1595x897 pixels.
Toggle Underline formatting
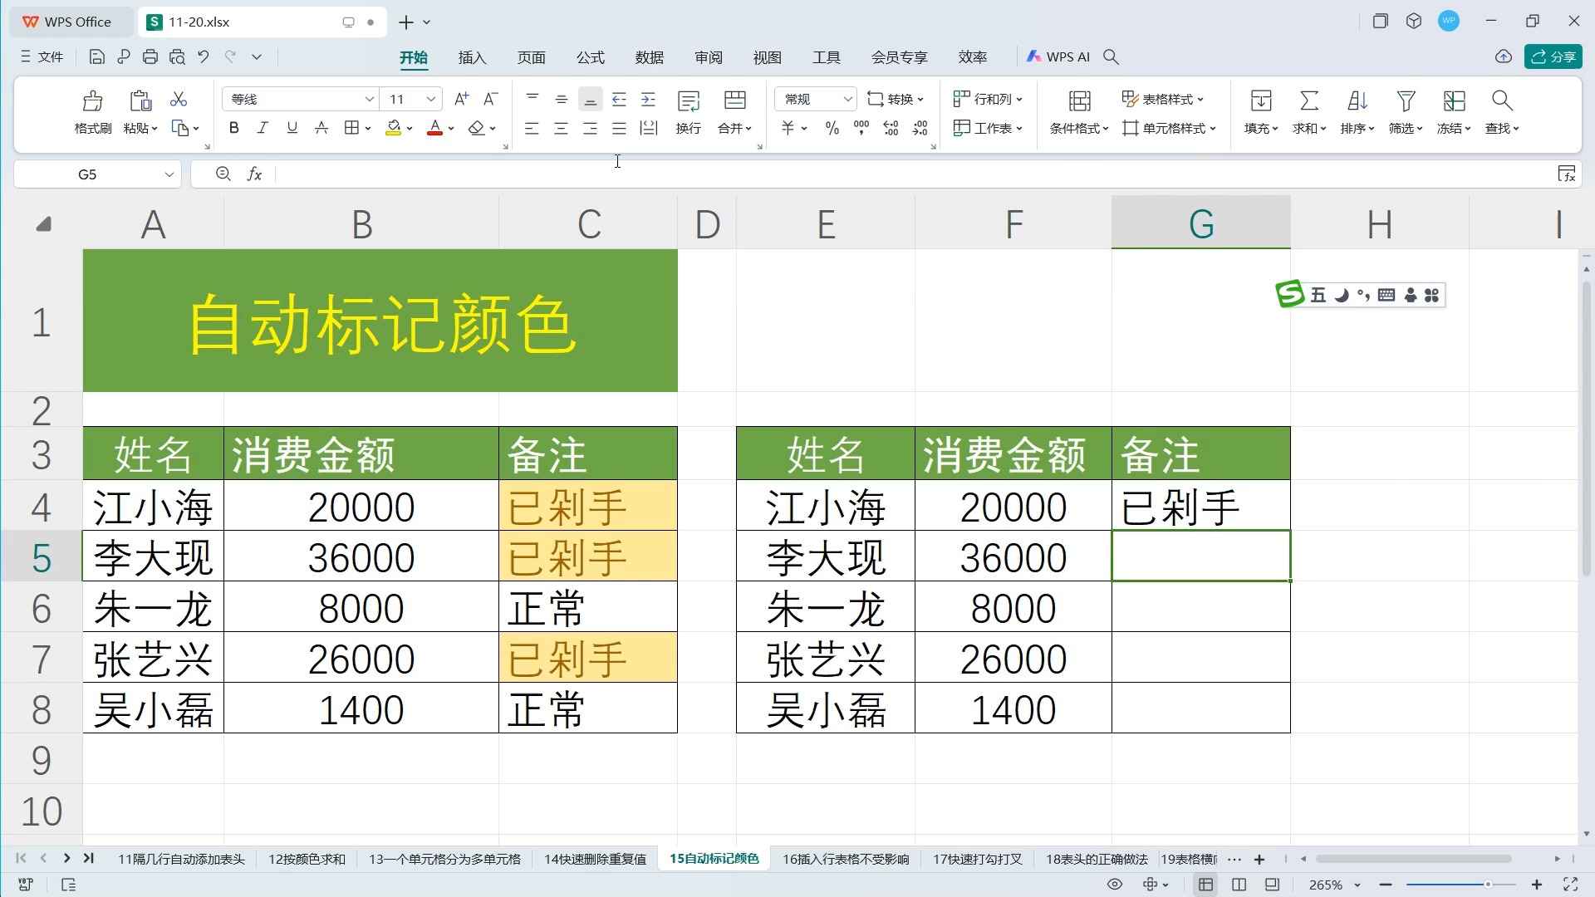(x=292, y=128)
